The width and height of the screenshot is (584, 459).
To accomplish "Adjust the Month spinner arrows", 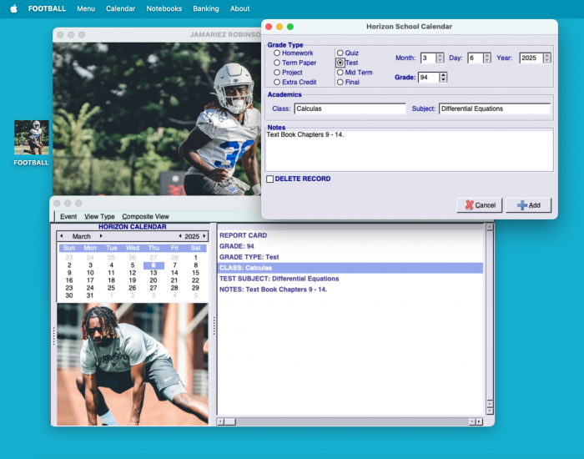I will pyautogui.click(x=441, y=58).
